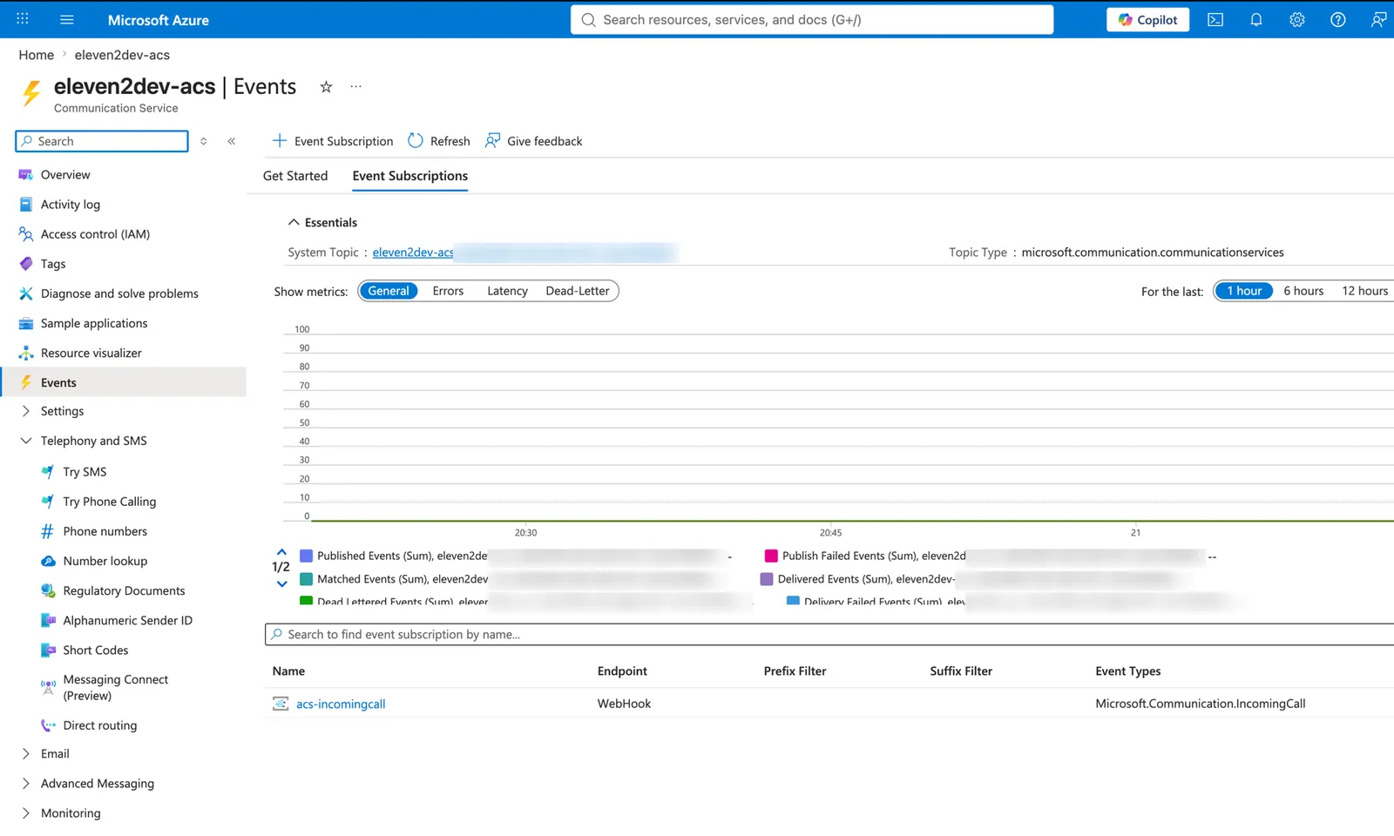Show Latency metrics
This screenshot has height=836, width=1394.
[x=507, y=291]
